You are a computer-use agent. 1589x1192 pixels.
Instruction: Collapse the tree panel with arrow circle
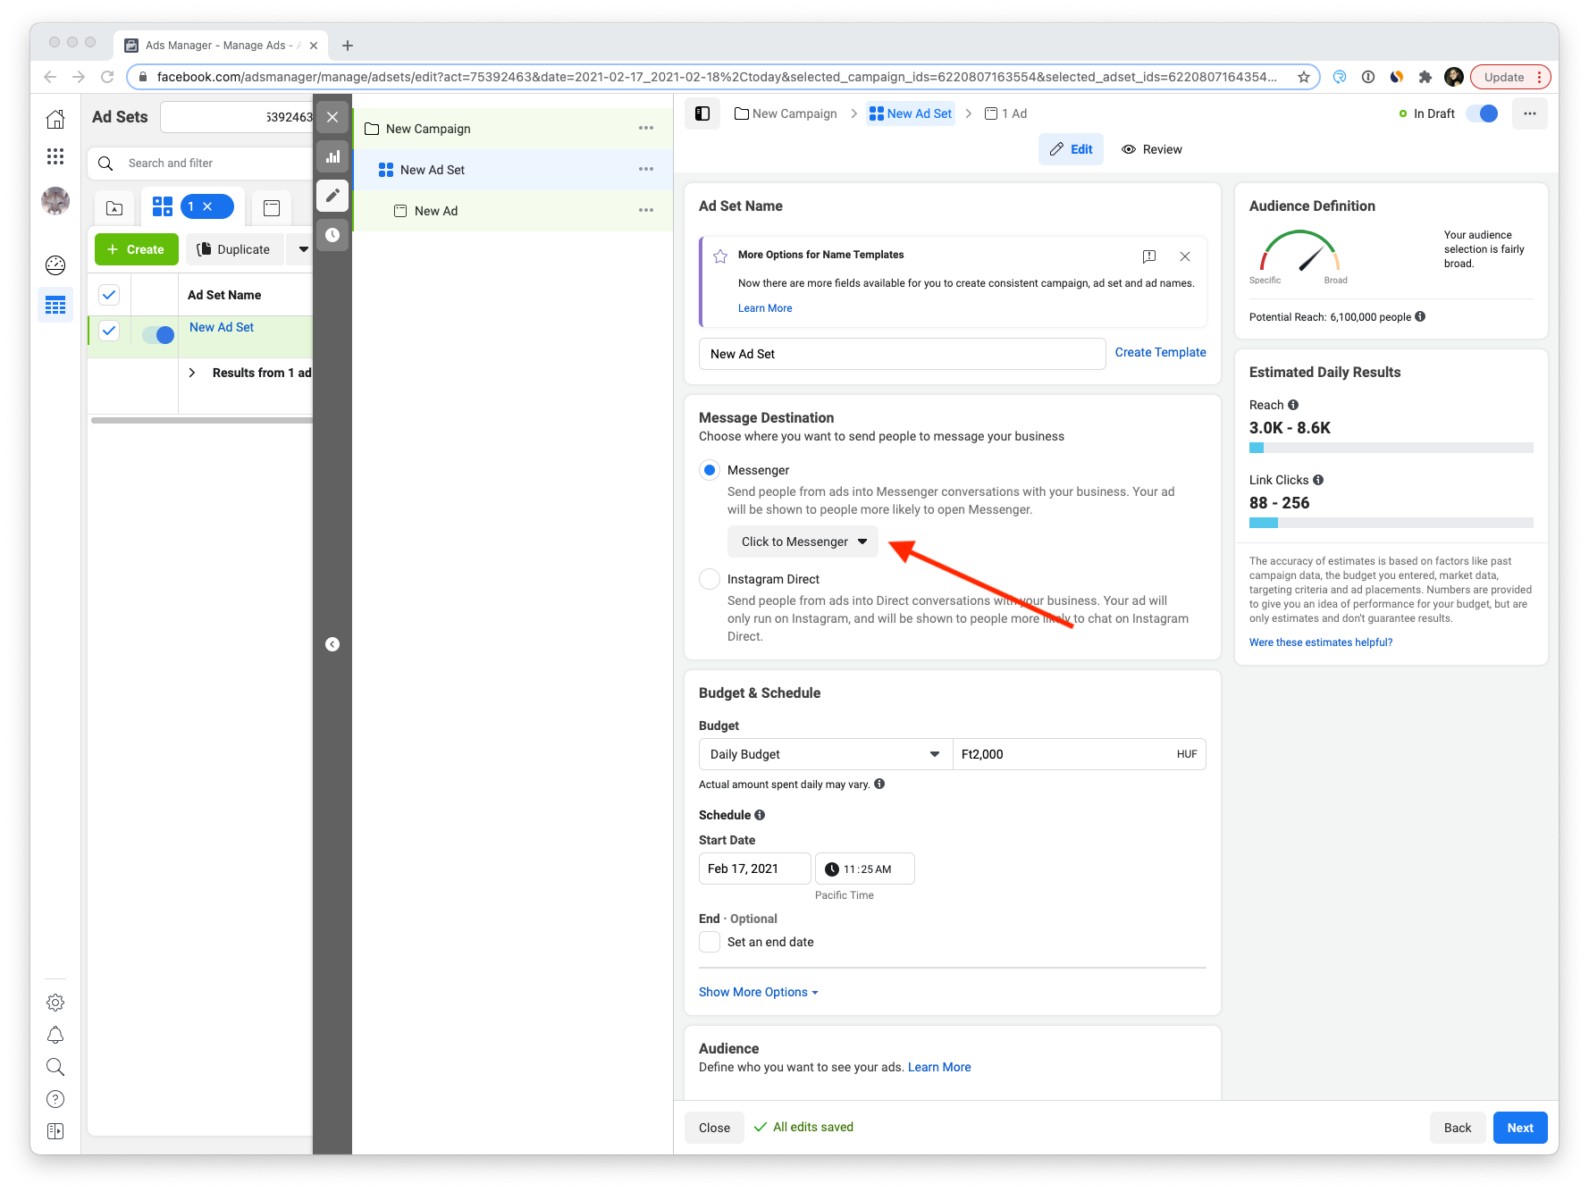point(332,644)
